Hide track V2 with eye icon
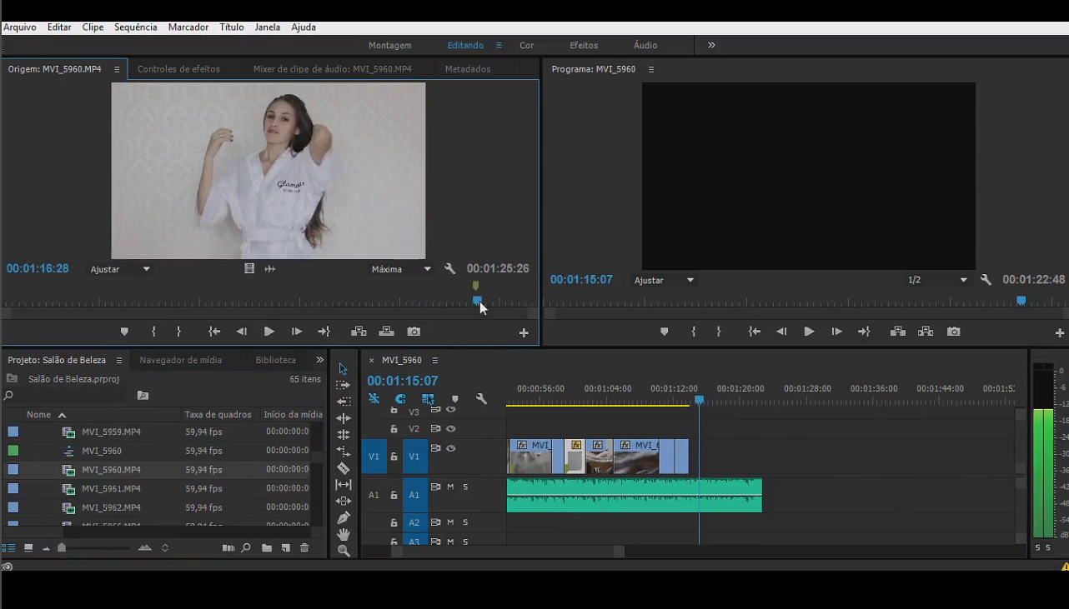1069x609 pixels. pos(451,429)
